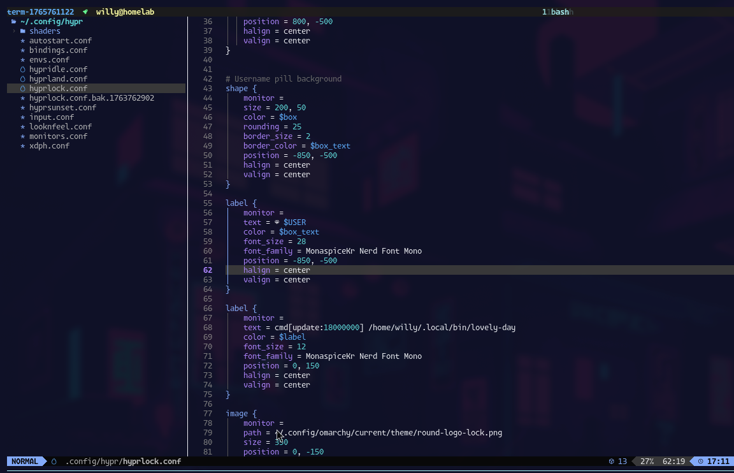Open monitors.conf from the file explorer
The image size is (734, 473).
[58, 136]
